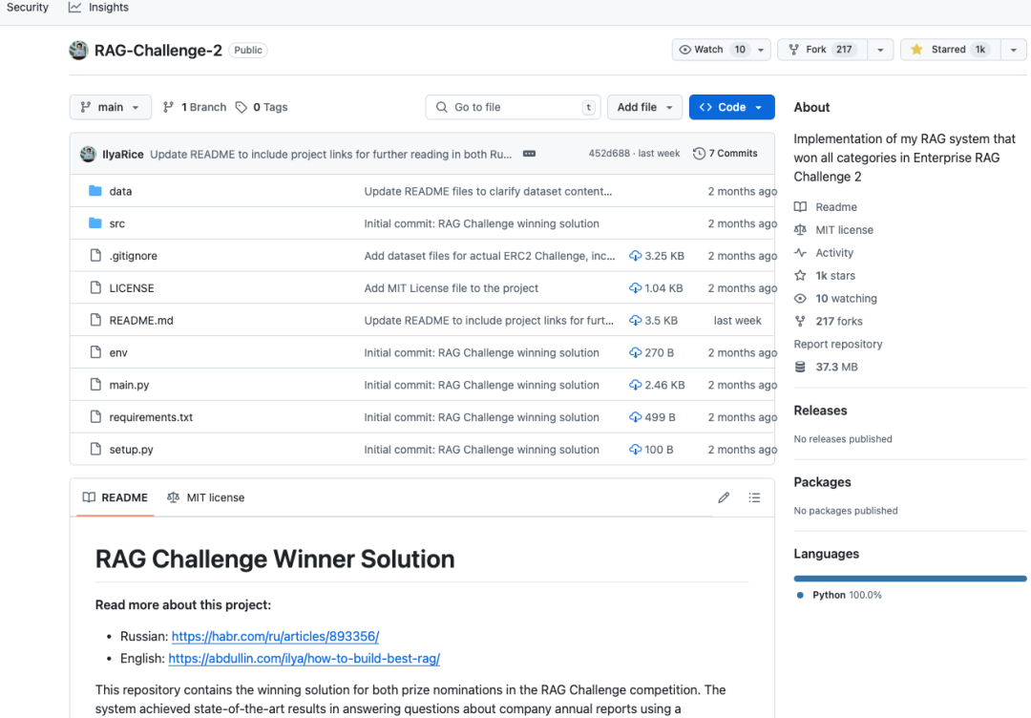Viewport: 1031px width, 718px height.
Task: Open the habr.com Russian article link
Action: point(275,637)
